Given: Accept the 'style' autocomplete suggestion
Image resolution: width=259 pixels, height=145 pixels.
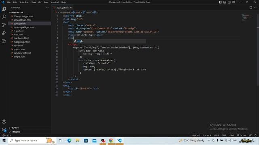Looking at the screenshot, I should pos(110,41).
